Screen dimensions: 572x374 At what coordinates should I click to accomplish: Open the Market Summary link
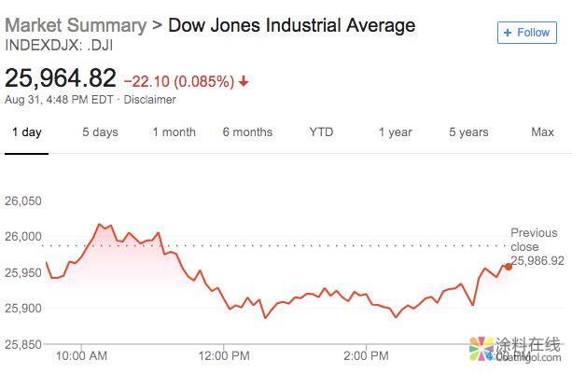(76, 25)
